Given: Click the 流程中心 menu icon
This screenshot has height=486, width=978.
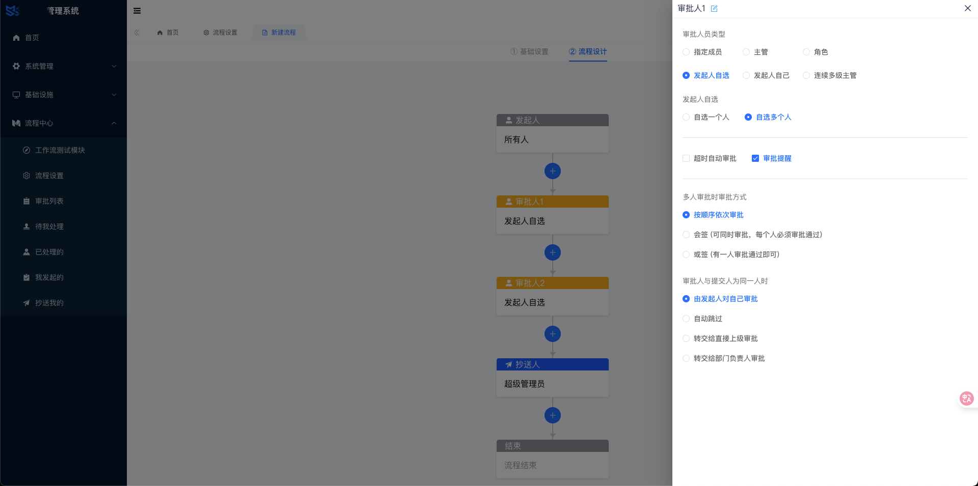Looking at the screenshot, I should coord(16,123).
